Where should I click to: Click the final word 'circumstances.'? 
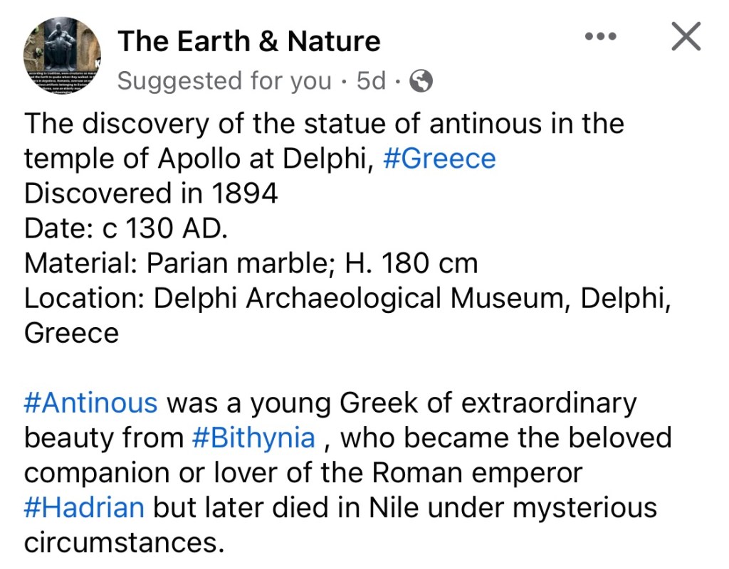[x=120, y=543]
